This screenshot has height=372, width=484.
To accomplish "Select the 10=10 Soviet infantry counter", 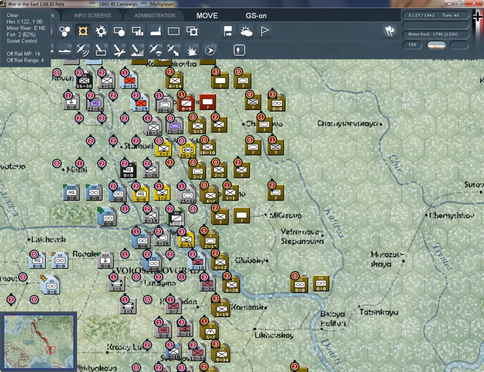I will (x=207, y=147).
